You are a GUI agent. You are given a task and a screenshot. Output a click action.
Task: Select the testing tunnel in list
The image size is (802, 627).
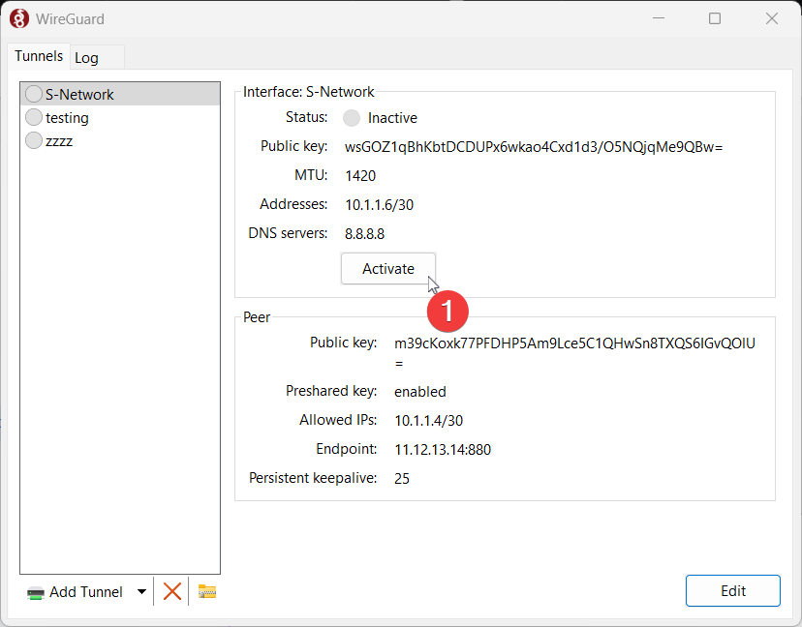pos(120,117)
